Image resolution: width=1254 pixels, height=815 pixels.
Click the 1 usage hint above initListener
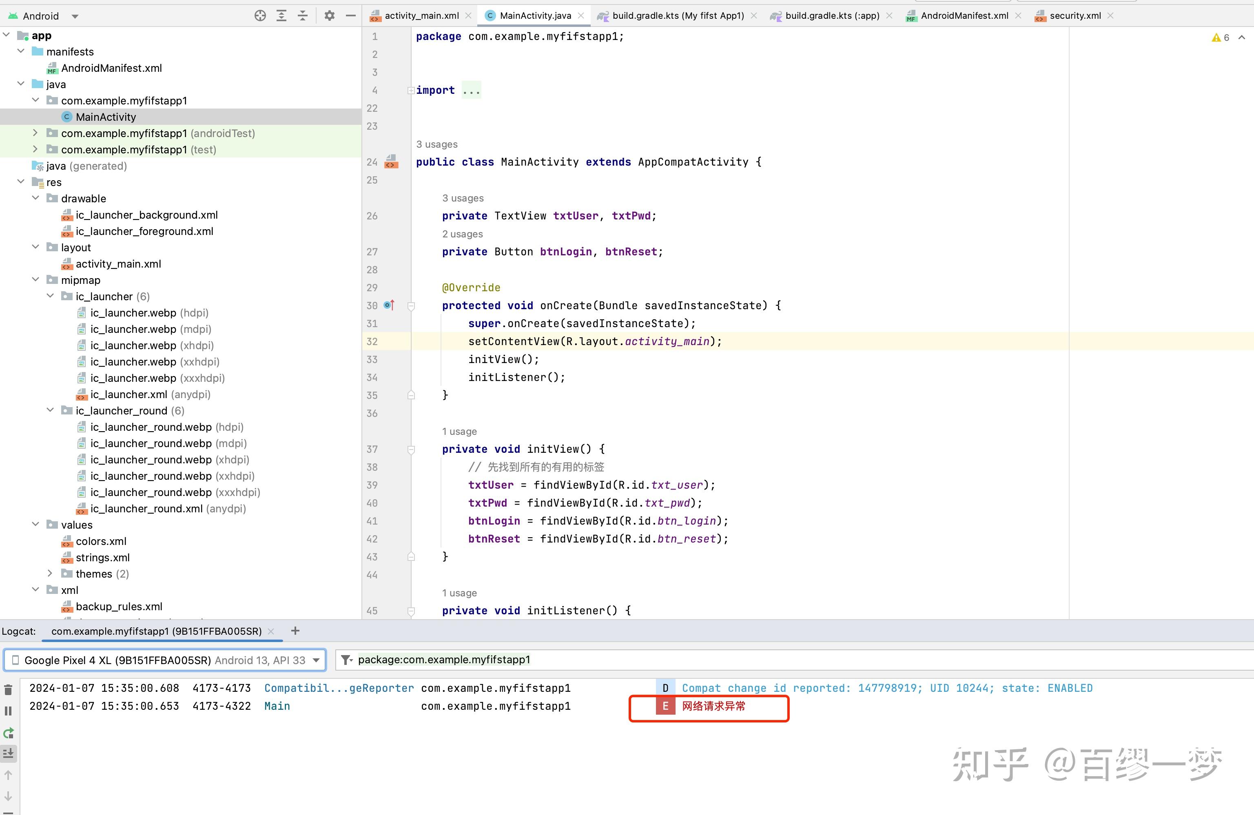click(x=459, y=593)
